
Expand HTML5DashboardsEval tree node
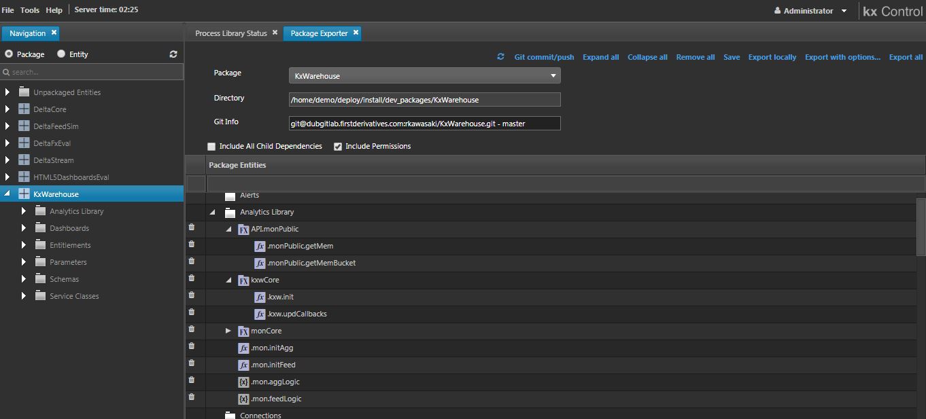click(x=7, y=177)
